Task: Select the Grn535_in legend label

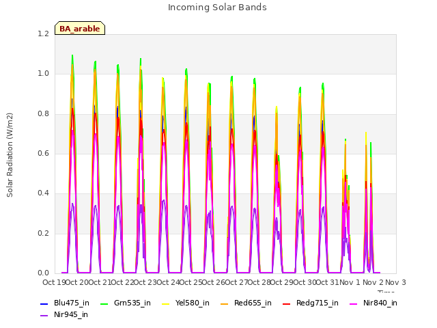Action: click(x=132, y=303)
